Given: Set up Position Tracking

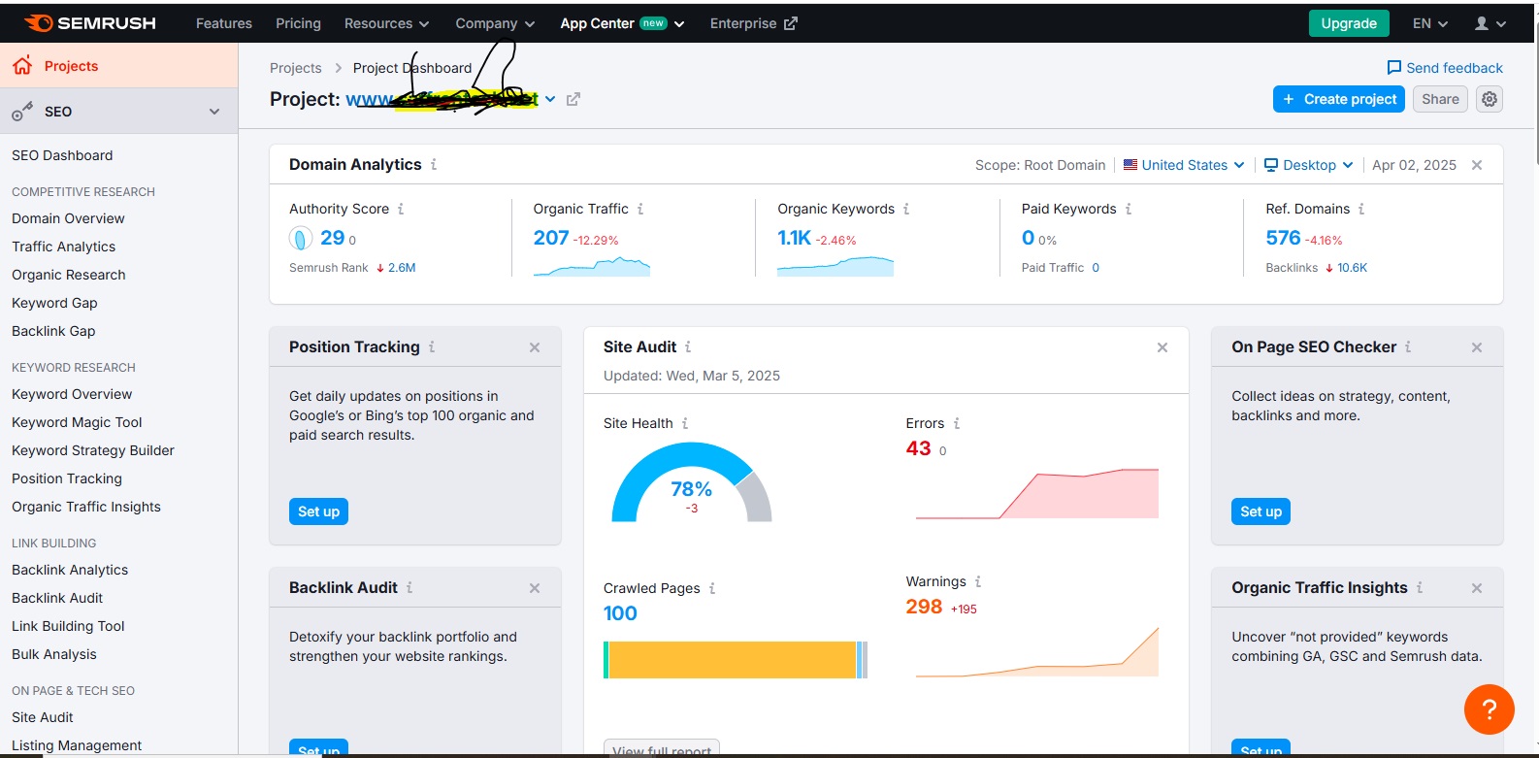Looking at the screenshot, I should point(318,511).
